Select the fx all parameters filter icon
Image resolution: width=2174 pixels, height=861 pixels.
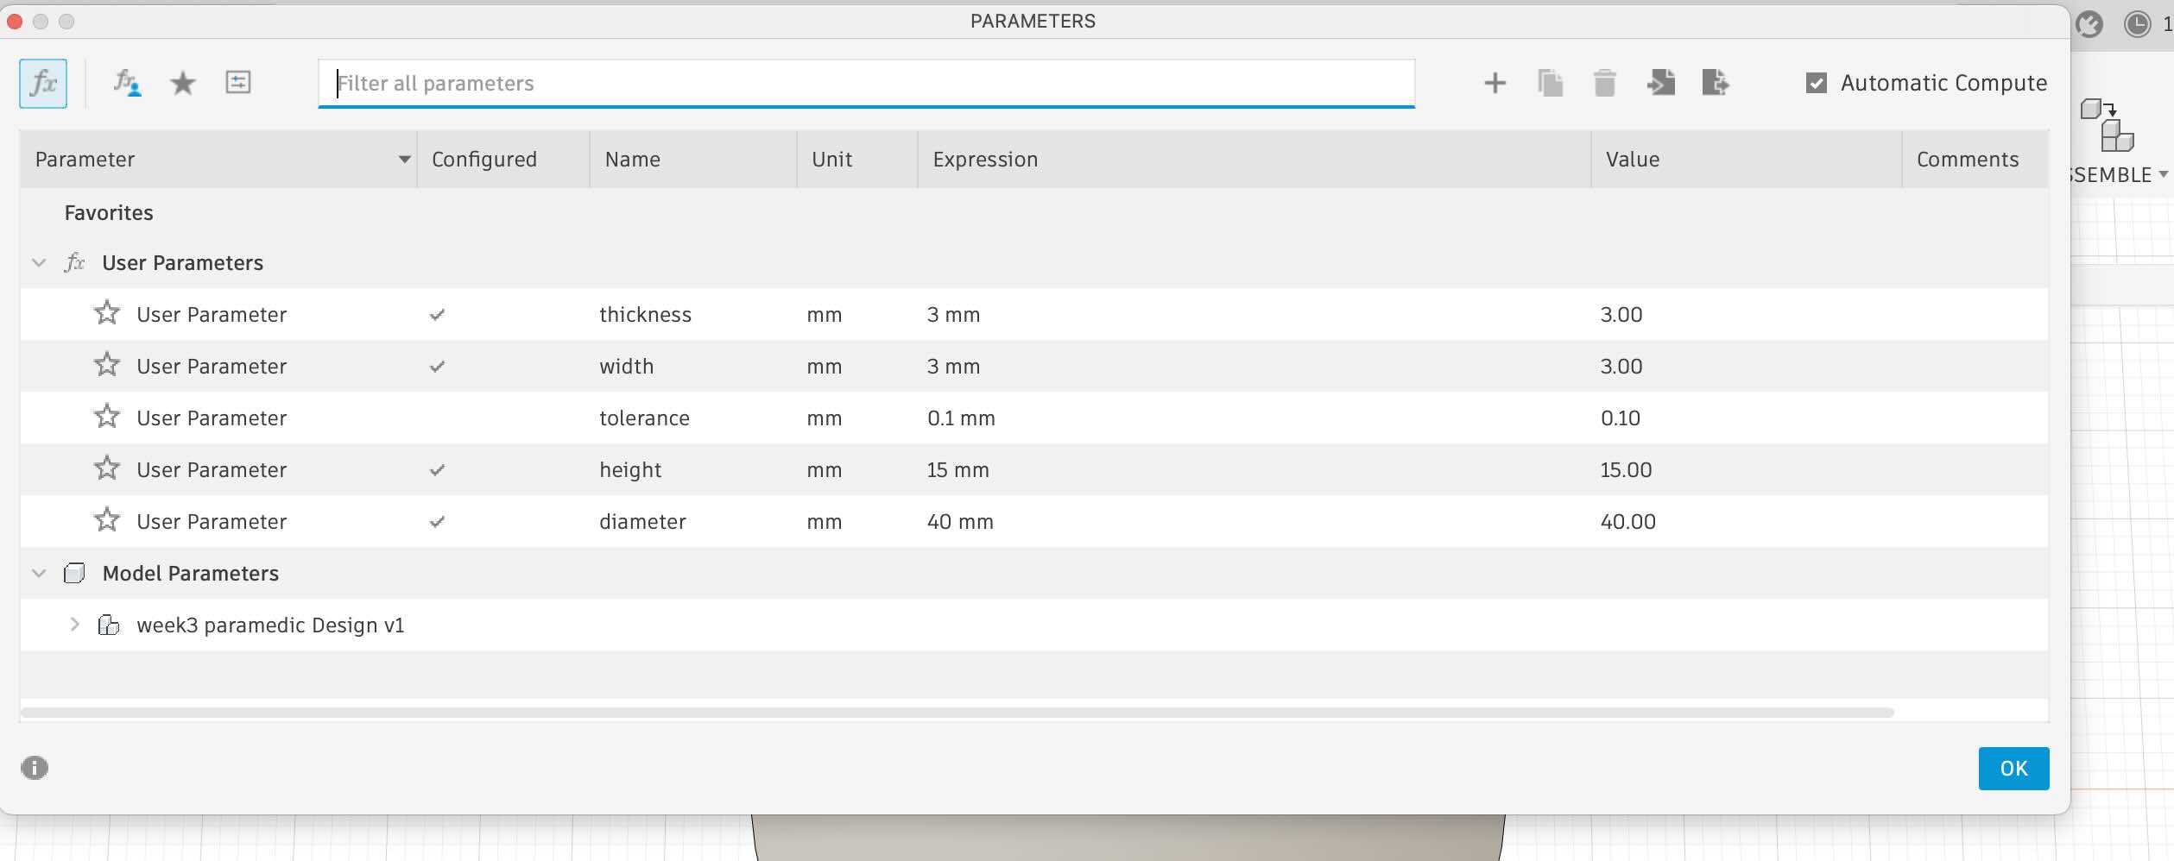tap(43, 83)
